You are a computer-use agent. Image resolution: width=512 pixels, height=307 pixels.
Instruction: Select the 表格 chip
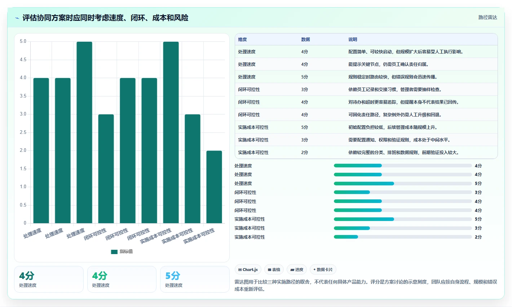click(x=274, y=270)
